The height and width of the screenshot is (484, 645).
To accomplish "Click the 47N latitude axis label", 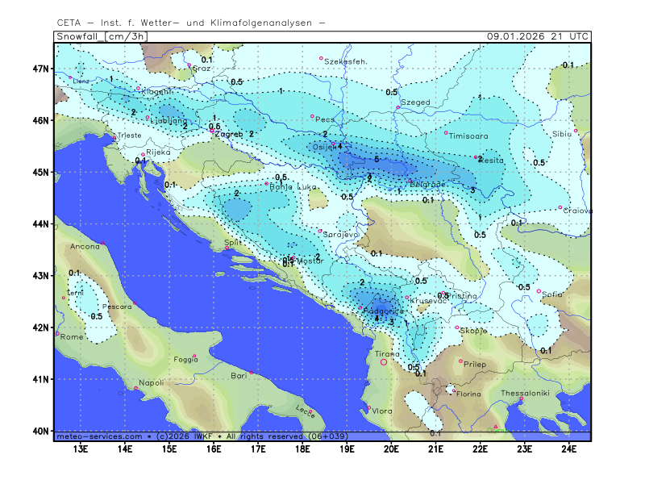I will pyautogui.click(x=42, y=69).
